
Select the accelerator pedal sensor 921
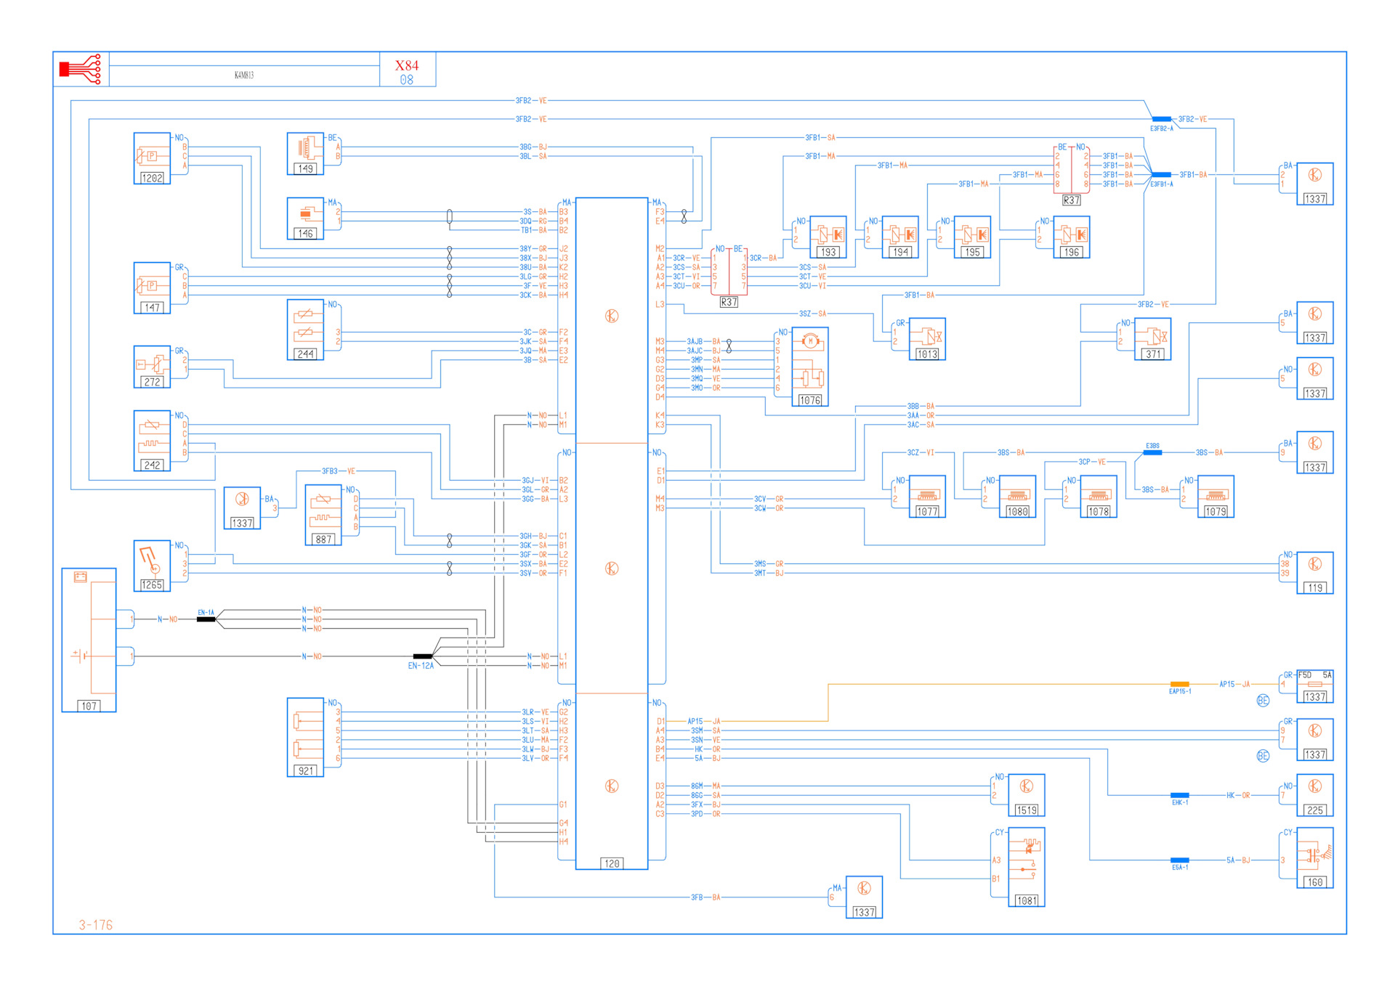[x=305, y=736]
